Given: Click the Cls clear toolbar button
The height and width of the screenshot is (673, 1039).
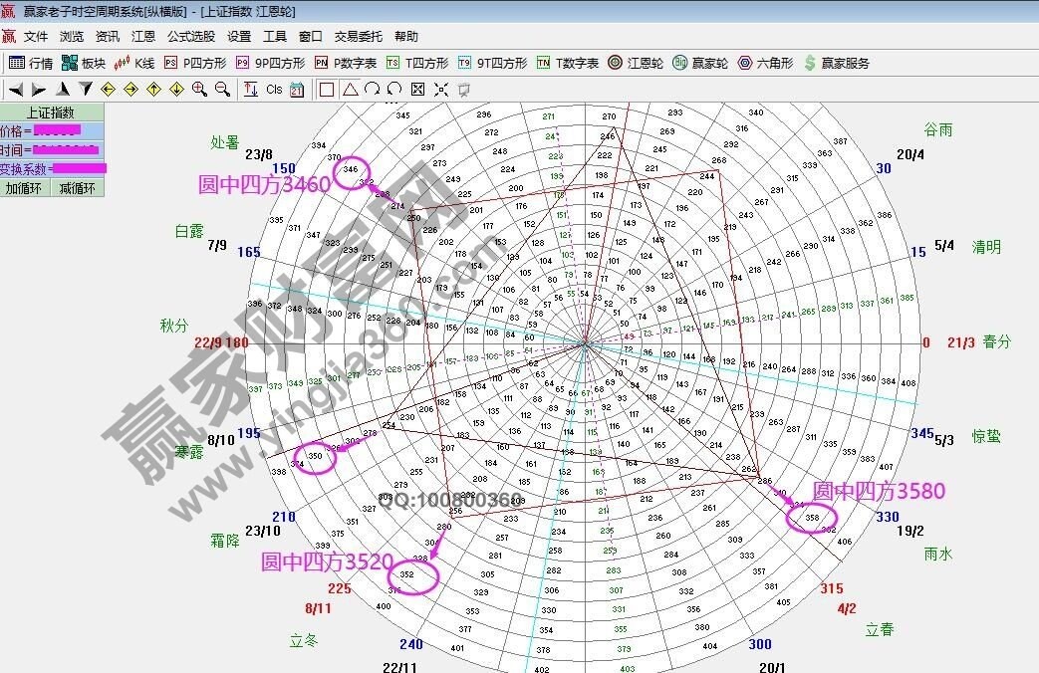Looking at the screenshot, I should tap(274, 90).
